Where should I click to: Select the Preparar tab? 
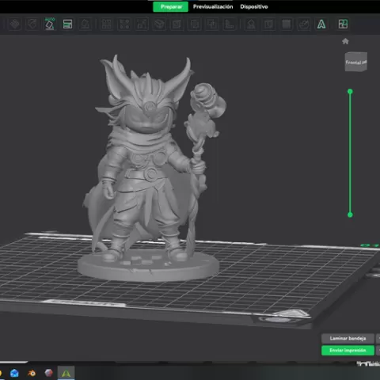pyautogui.click(x=171, y=6)
